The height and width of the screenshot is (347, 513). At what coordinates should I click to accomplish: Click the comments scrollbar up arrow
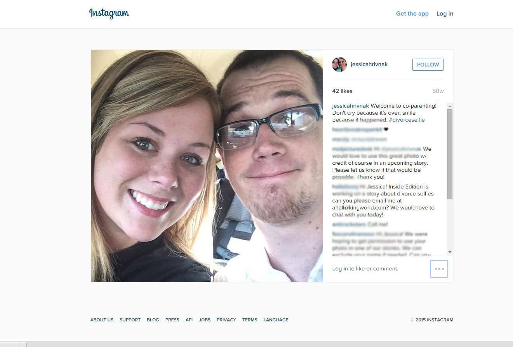[x=450, y=106]
